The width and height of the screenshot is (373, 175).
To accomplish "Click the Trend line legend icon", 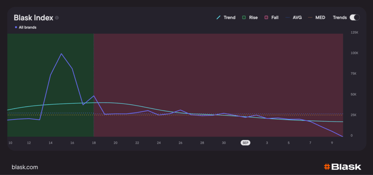I will [x=219, y=17].
